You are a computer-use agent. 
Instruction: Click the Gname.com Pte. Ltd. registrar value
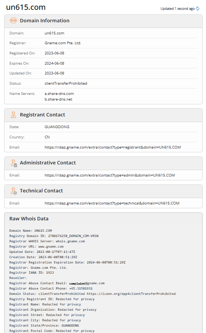click(63, 43)
